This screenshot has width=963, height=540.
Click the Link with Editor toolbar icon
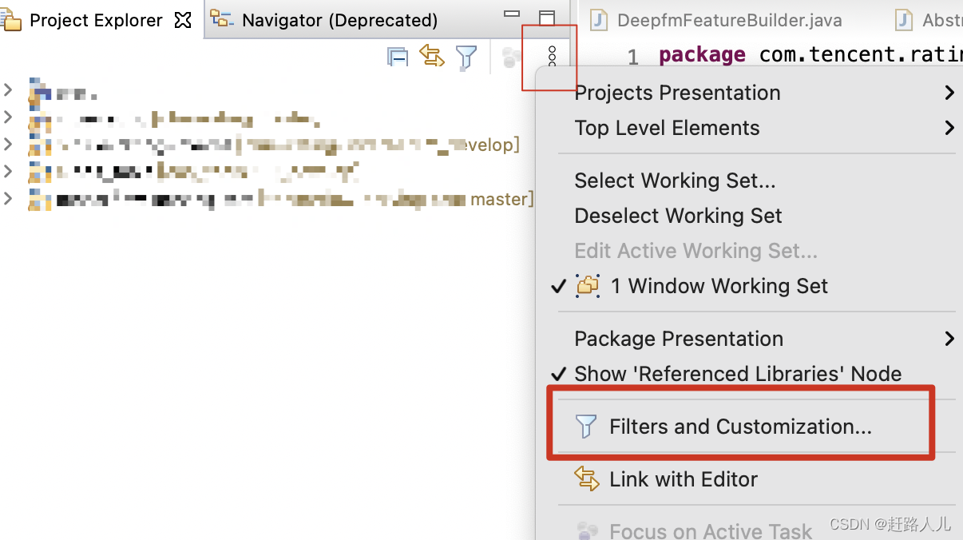point(432,57)
